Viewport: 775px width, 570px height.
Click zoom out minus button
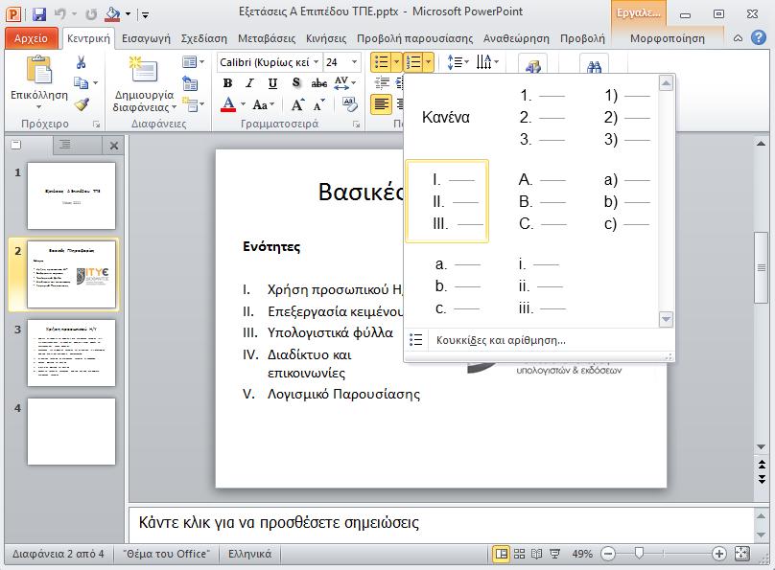(608, 554)
